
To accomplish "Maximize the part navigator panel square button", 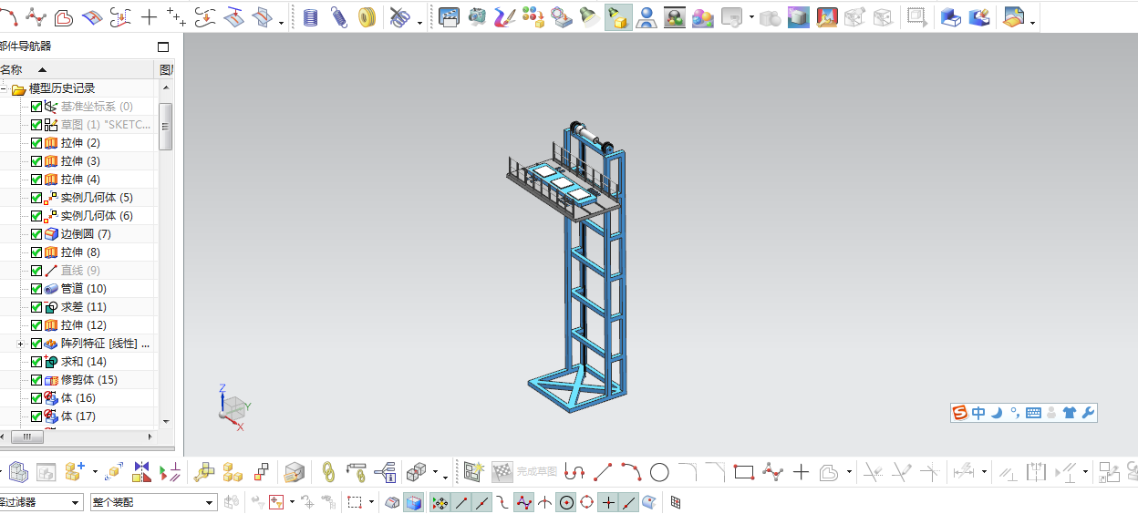I will coord(163,46).
